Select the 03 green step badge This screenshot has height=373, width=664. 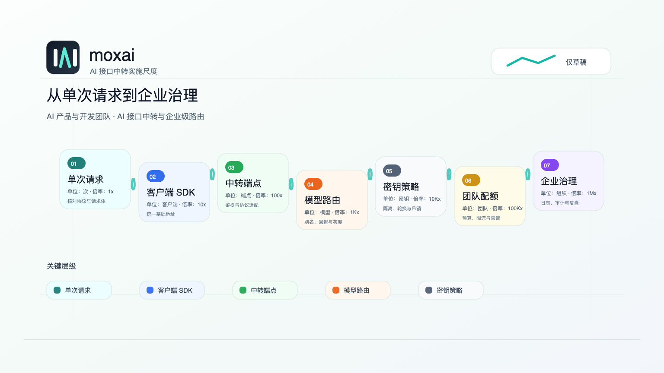point(234,168)
